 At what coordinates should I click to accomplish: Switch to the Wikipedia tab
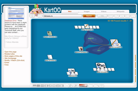pos(120,11)
